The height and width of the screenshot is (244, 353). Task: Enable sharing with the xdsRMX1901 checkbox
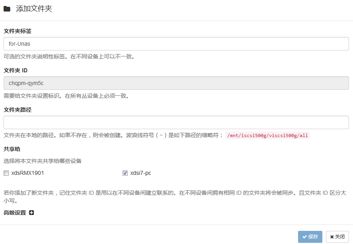tap(6, 173)
